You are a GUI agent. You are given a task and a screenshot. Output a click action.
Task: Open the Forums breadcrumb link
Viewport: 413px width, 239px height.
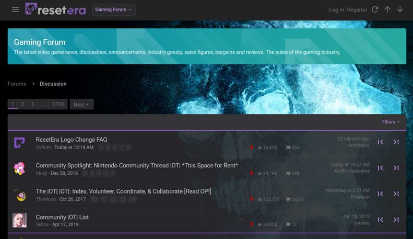point(17,84)
